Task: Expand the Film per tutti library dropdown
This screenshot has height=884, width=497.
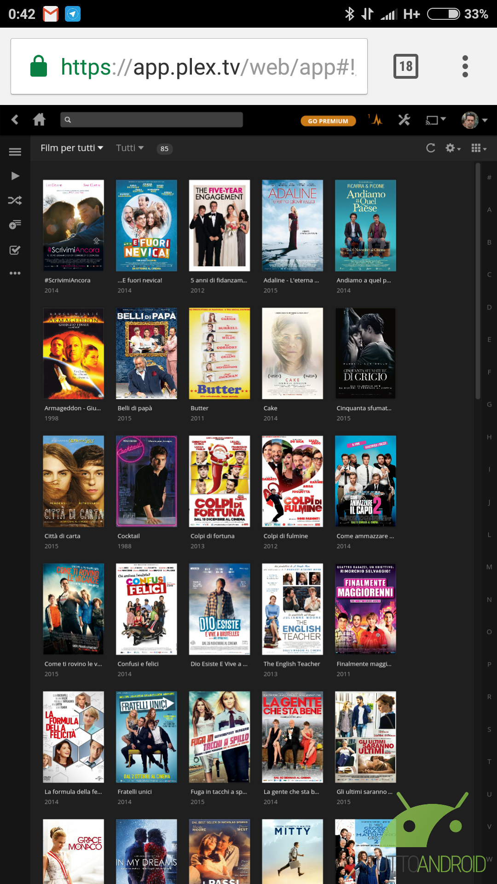Action: pyautogui.click(x=72, y=148)
